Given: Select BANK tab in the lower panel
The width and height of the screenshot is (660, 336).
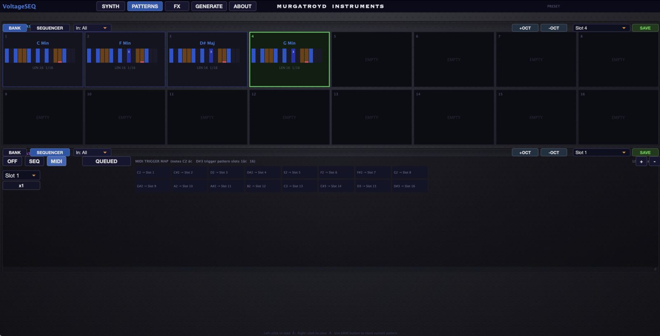Looking at the screenshot, I should (x=15, y=152).
